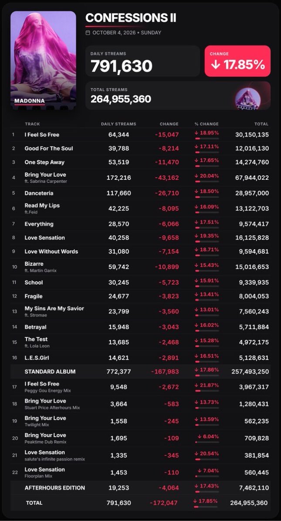Click the Daily Streams column header
The height and width of the screenshot is (521, 281).
(x=118, y=124)
